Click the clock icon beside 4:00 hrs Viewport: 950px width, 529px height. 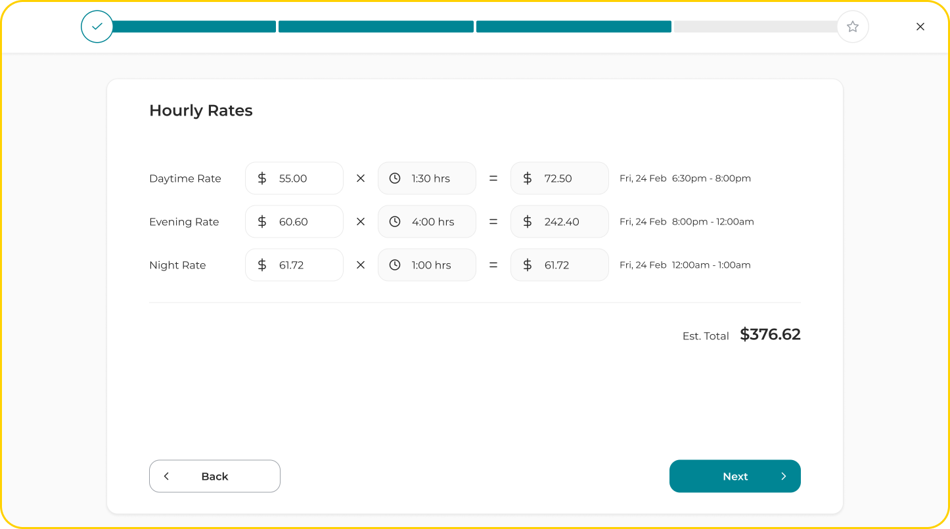coord(395,222)
